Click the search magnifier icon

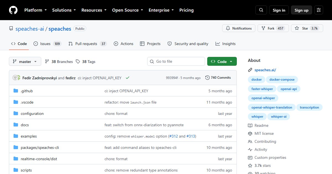click(x=261, y=10)
